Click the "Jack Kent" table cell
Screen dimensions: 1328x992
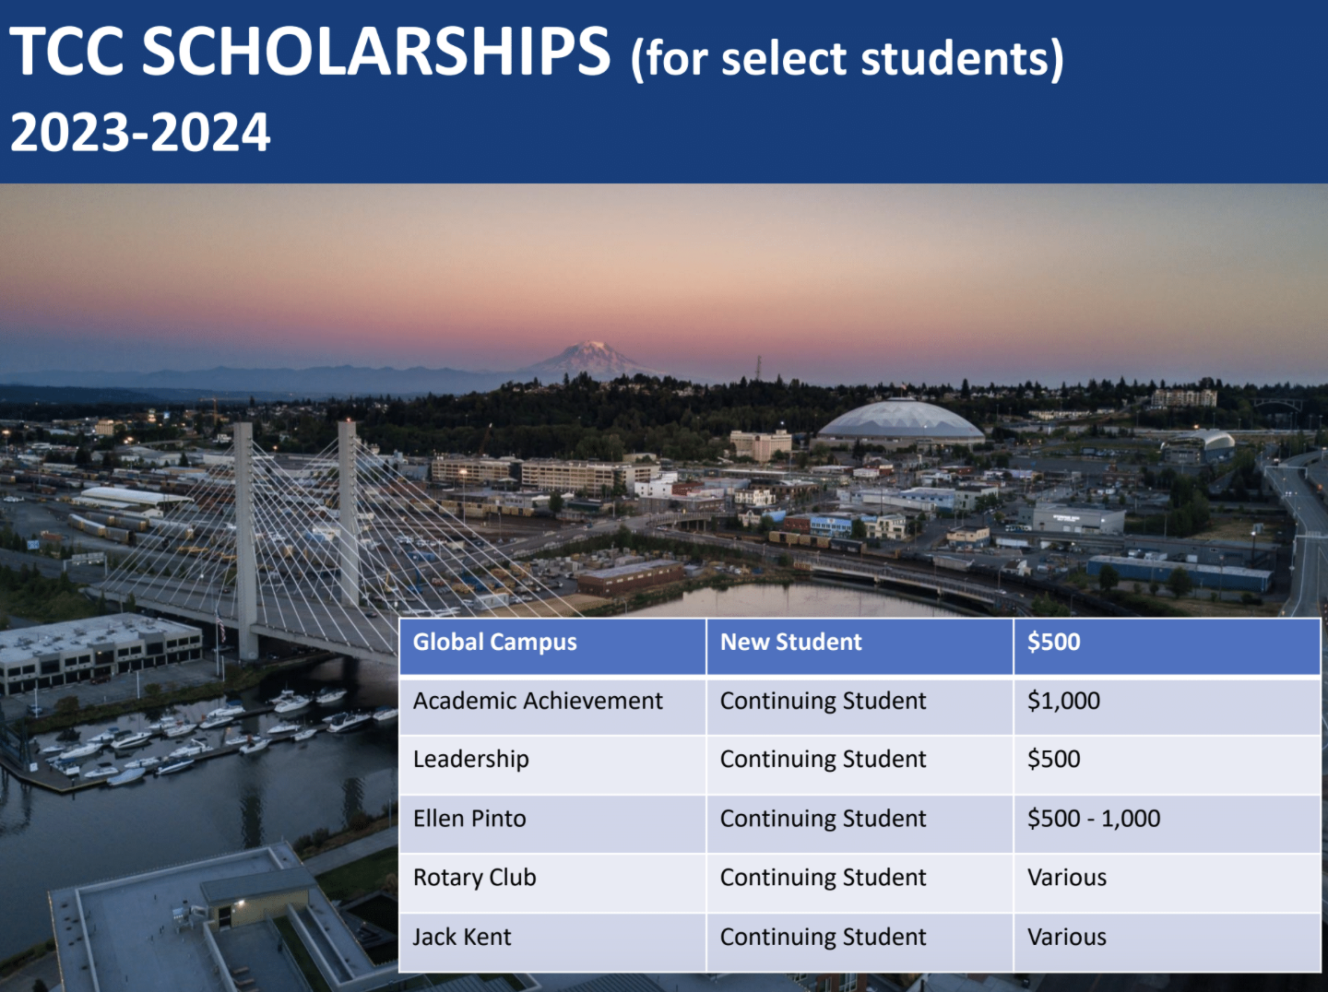click(x=462, y=938)
